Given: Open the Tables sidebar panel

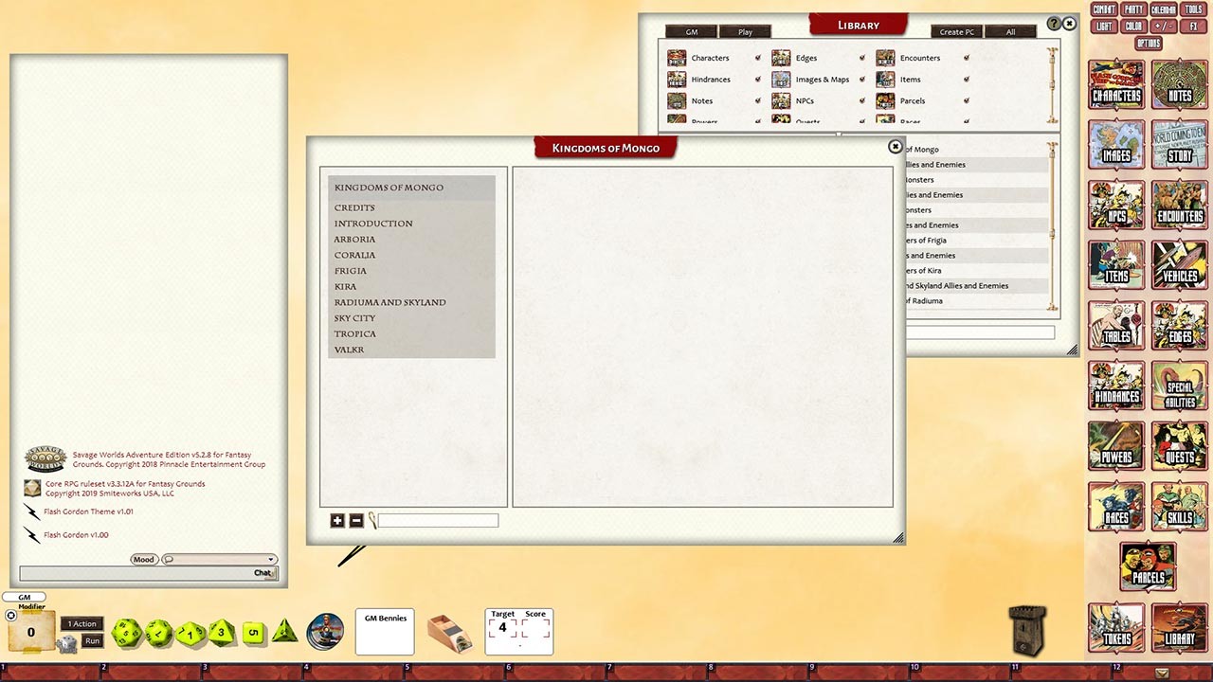Looking at the screenshot, I should [1116, 327].
